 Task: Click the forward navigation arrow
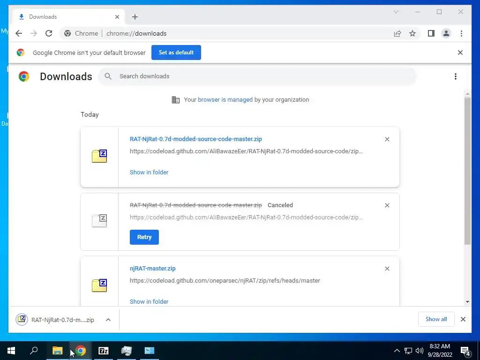tap(34, 33)
